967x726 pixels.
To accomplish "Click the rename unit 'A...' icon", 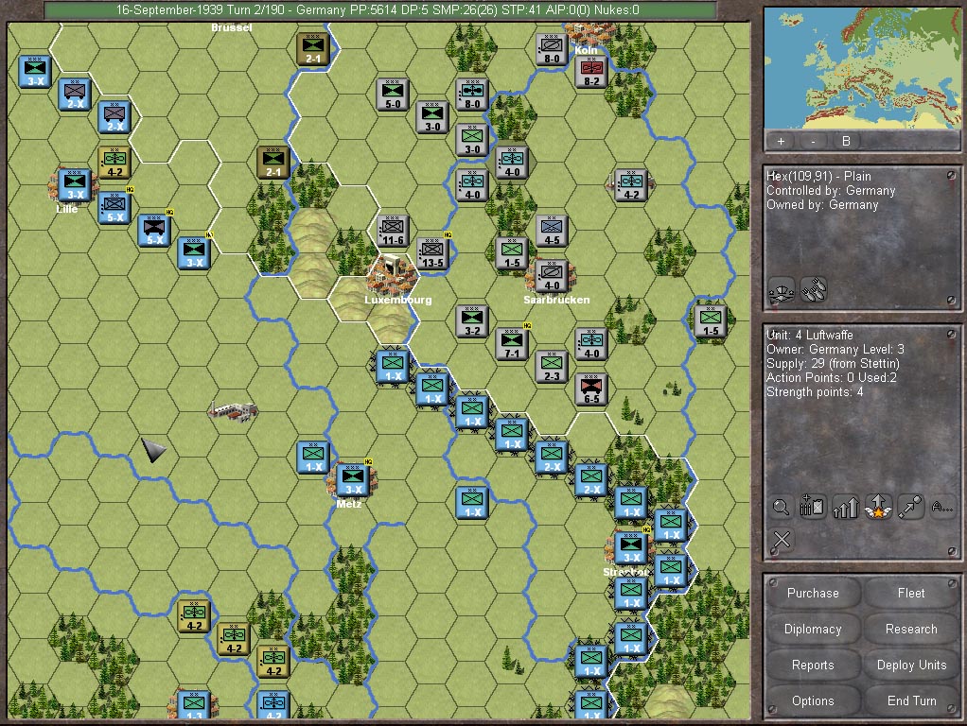I will 942,508.
